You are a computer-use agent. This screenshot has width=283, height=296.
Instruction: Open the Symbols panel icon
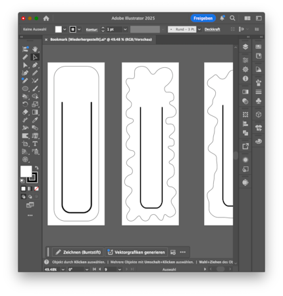tap(259, 101)
